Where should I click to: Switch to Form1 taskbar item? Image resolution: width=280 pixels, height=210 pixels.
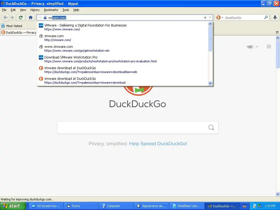[81, 206]
